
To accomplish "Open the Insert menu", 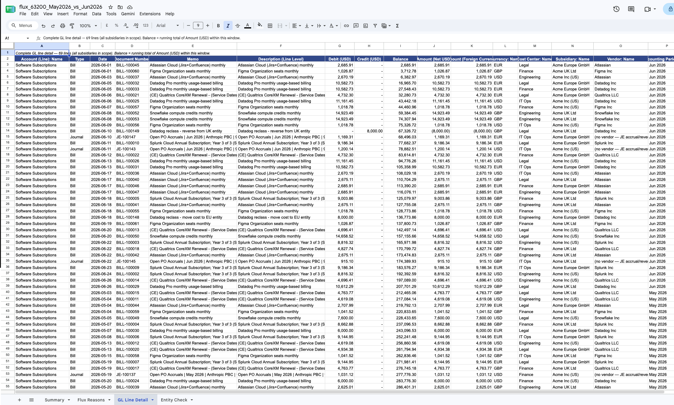I will (x=63, y=14).
